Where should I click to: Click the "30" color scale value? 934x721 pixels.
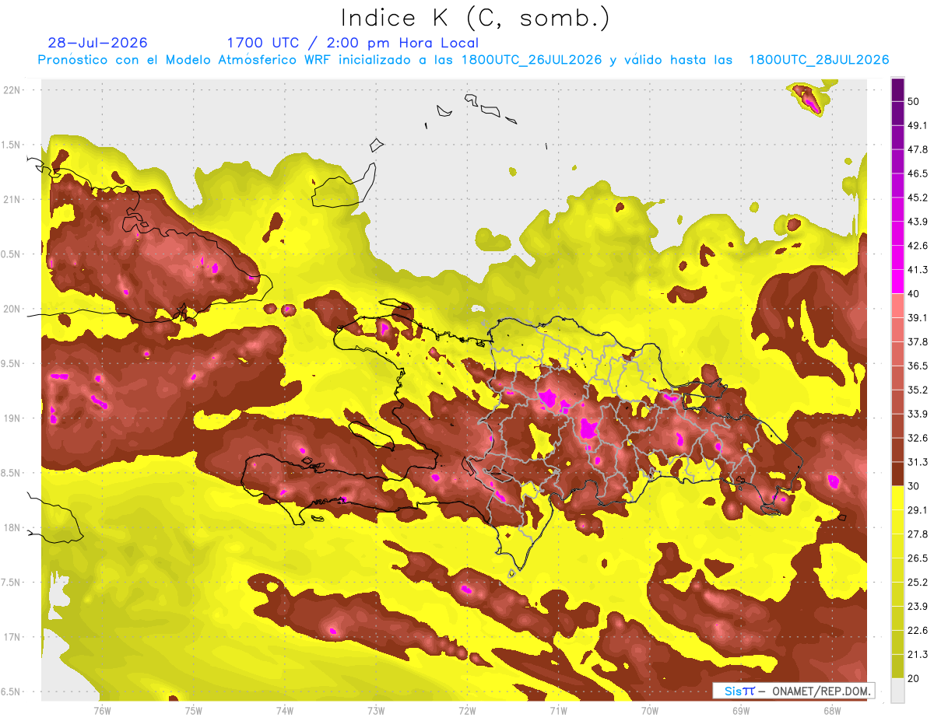pos(914,486)
